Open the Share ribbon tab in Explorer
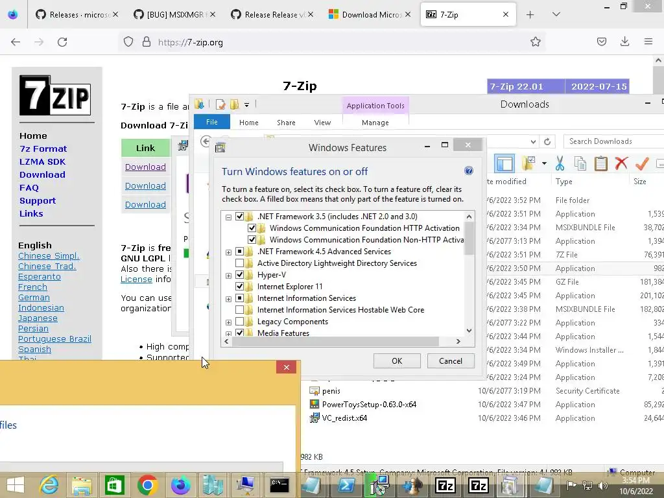Screen dimensions: 664x498 (286, 123)
